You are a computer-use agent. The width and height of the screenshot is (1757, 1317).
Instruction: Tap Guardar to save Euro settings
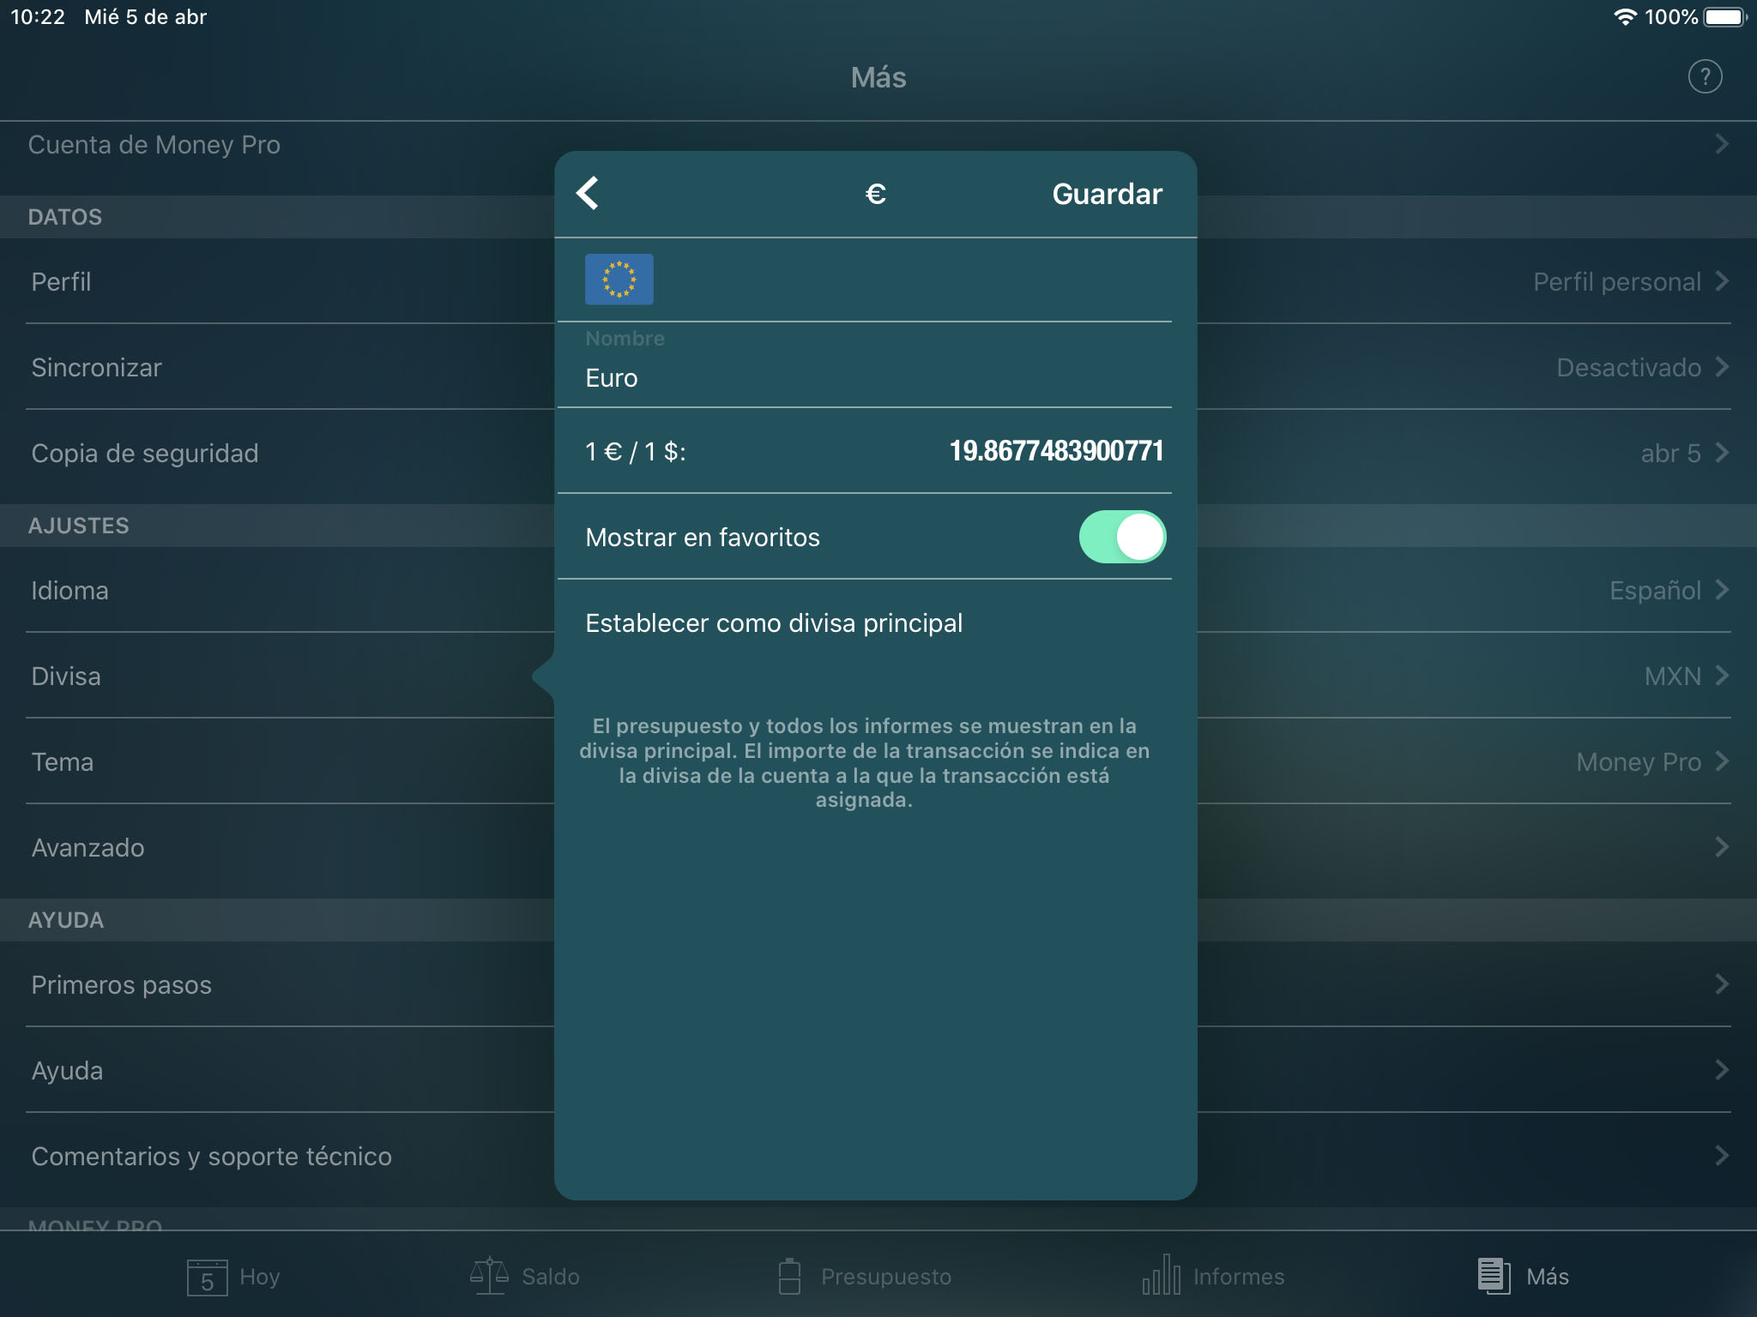(x=1105, y=192)
